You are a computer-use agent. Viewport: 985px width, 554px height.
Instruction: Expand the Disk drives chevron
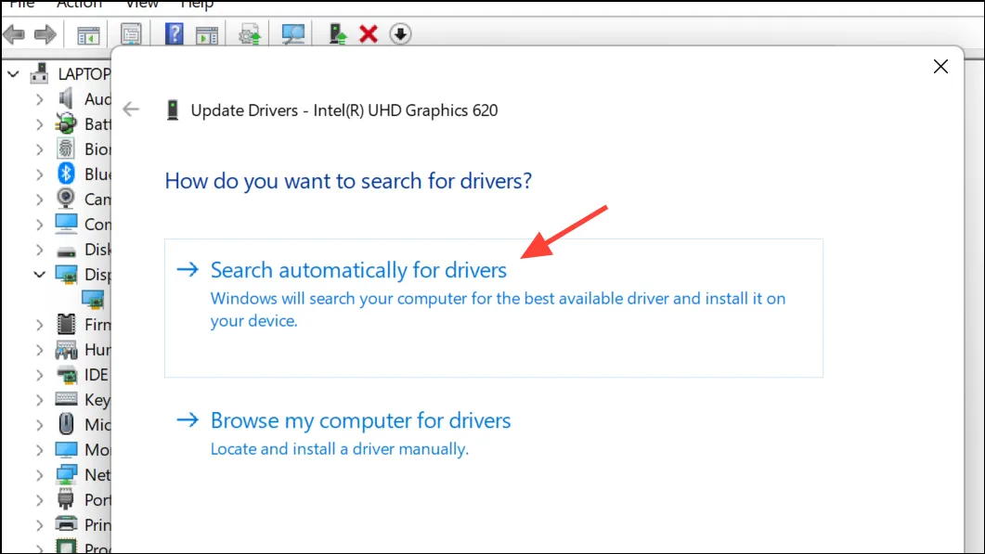pyautogui.click(x=39, y=250)
